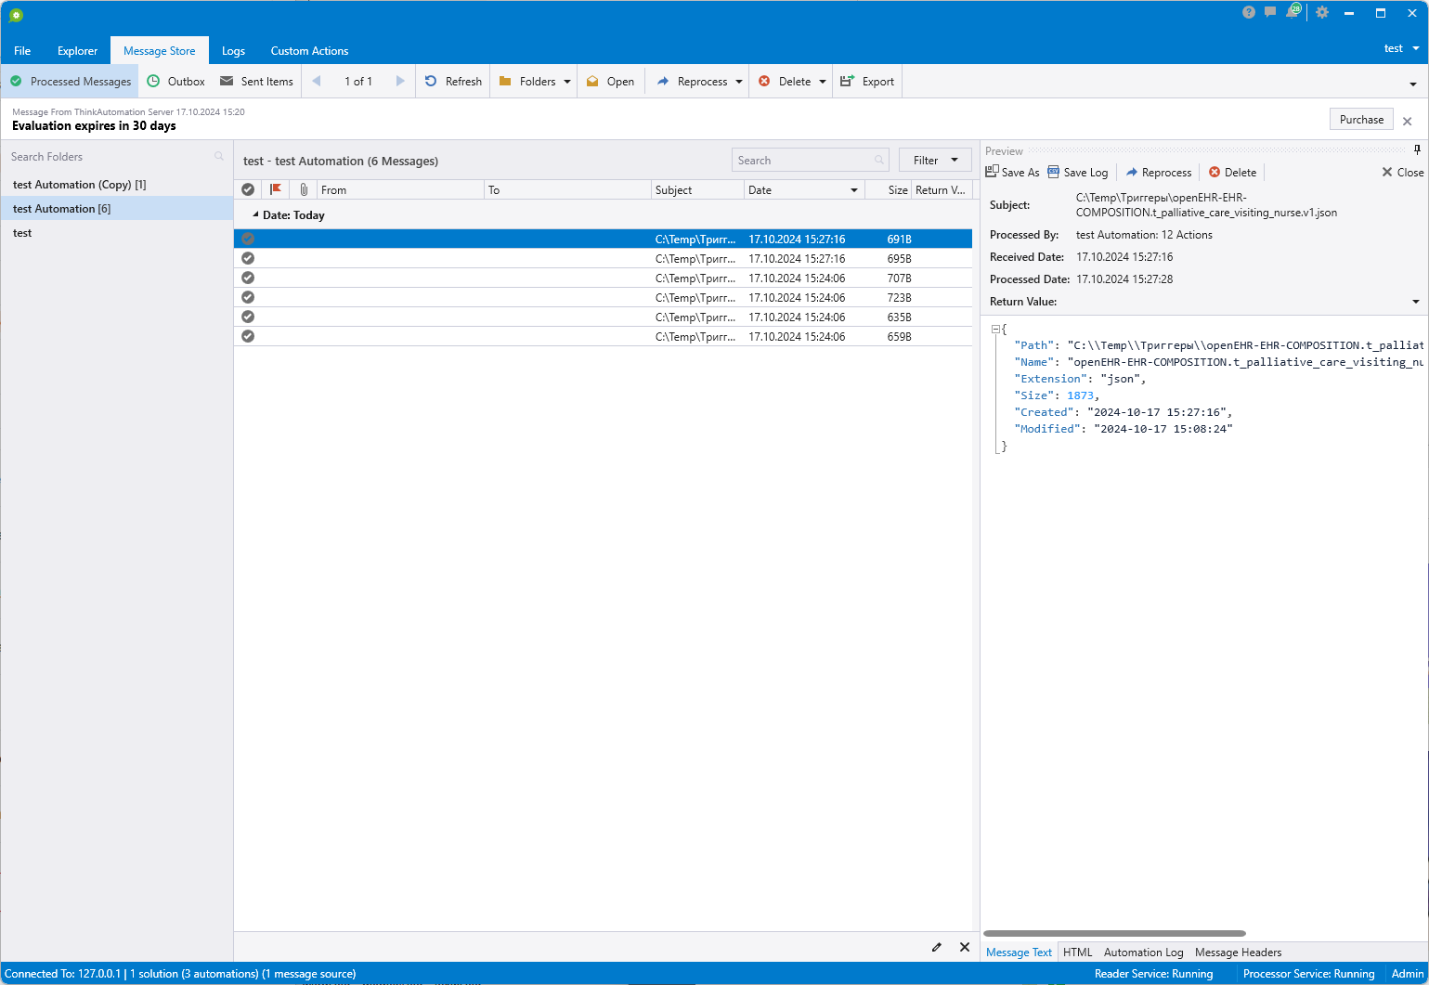Switch to the Logs tab
Image resolution: width=1429 pixels, height=985 pixels.
click(x=233, y=51)
